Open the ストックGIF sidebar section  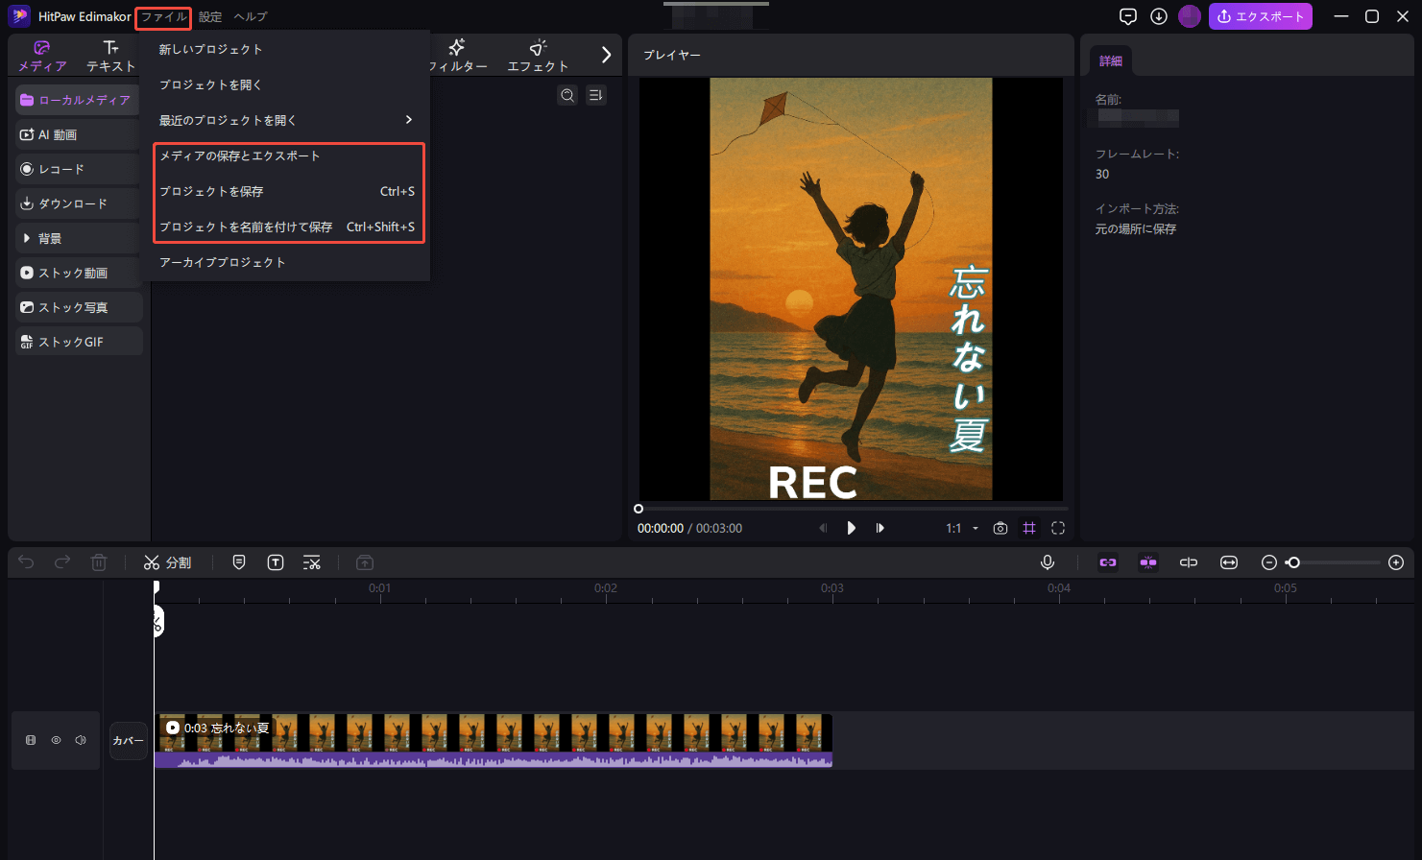[79, 342]
